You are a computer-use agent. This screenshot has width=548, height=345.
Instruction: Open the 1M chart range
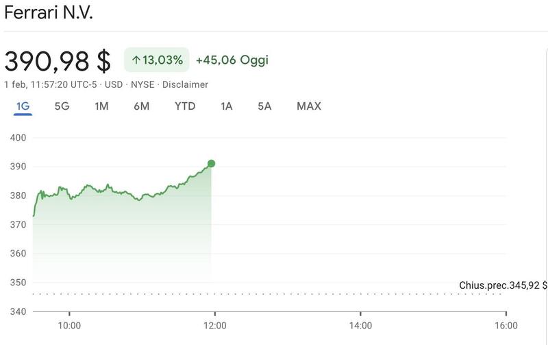101,106
